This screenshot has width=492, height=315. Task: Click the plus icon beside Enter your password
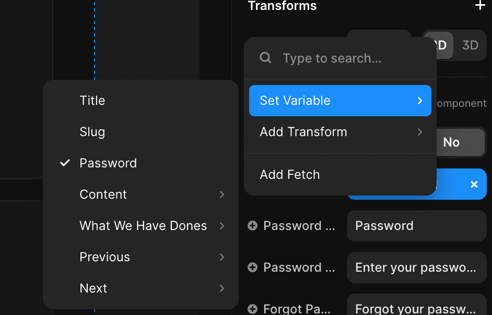pyautogui.click(x=253, y=268)
